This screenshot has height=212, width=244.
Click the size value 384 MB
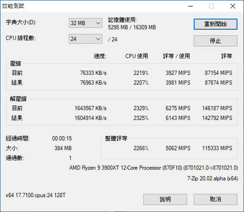click(63, 148)
